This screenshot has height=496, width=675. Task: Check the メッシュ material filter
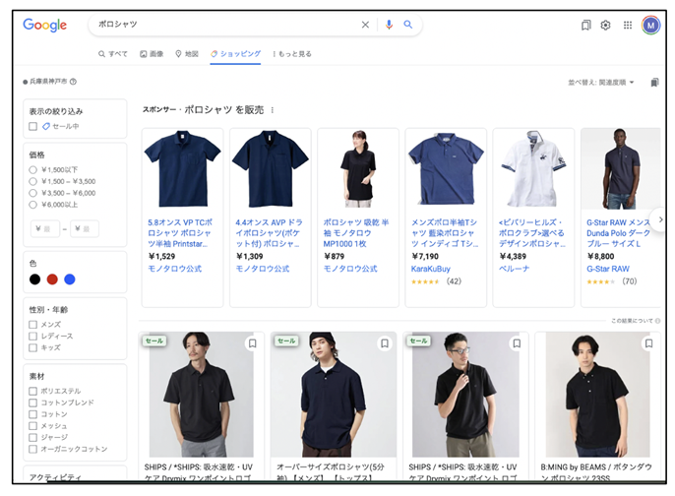pyautogui.click(x=32, y=426)
